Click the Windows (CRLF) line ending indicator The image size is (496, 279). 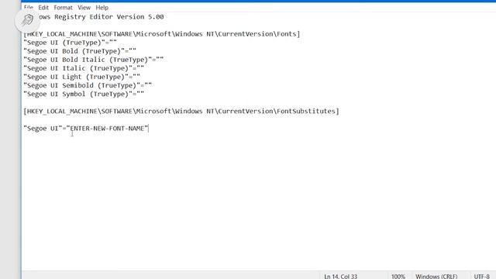pos(436,276)
